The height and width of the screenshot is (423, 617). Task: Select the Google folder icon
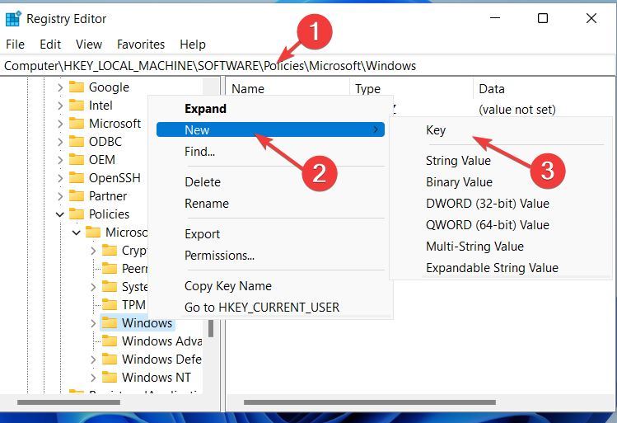[x=77, y=87]
